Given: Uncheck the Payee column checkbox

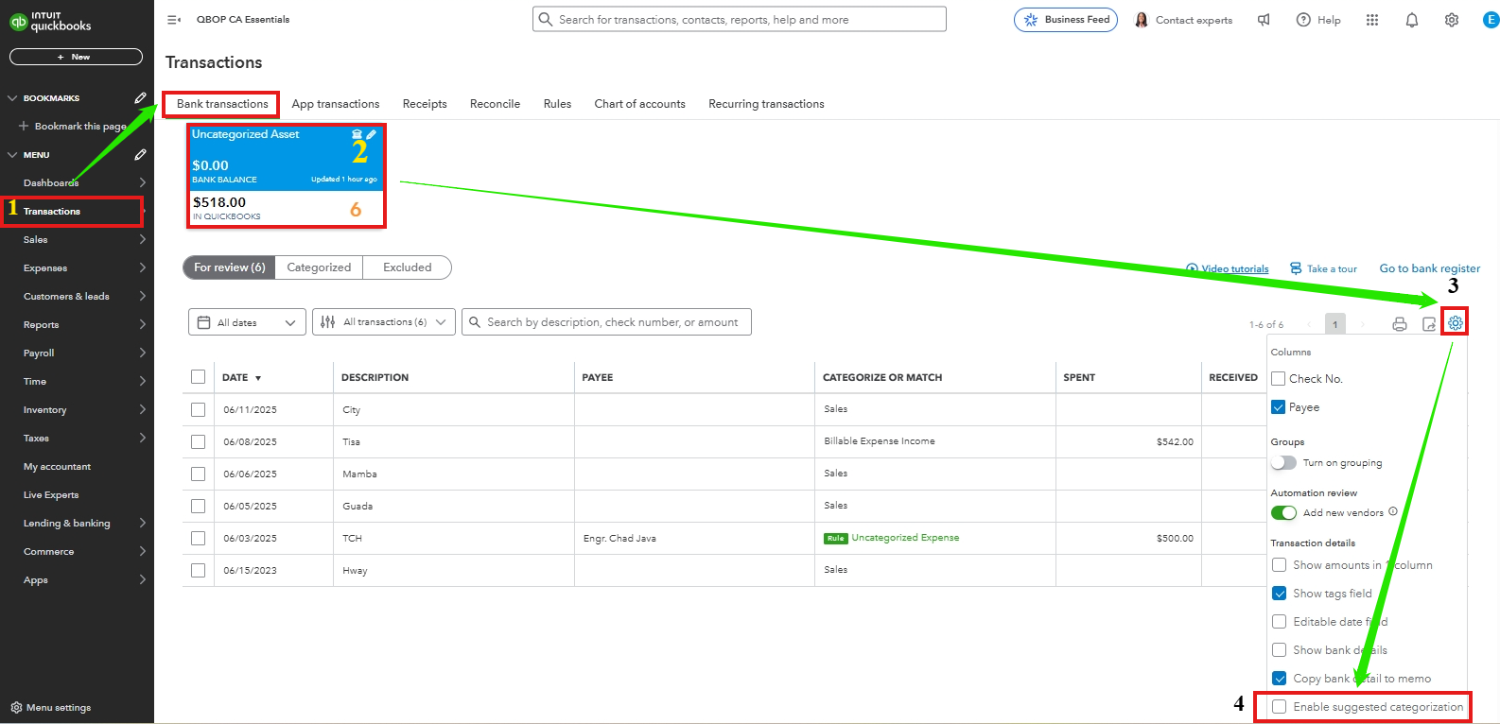Looking at the screenshot, I should click(1279, 407).
